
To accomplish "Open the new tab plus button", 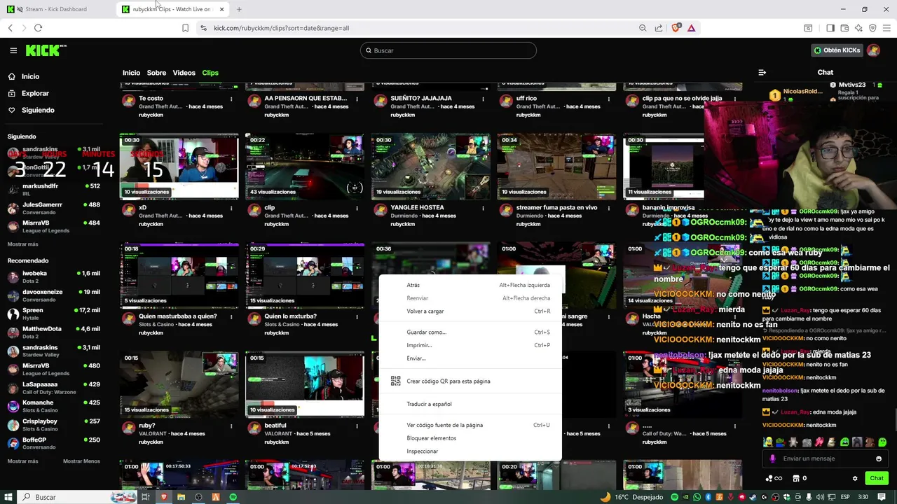I will click(x=239, y=9).
